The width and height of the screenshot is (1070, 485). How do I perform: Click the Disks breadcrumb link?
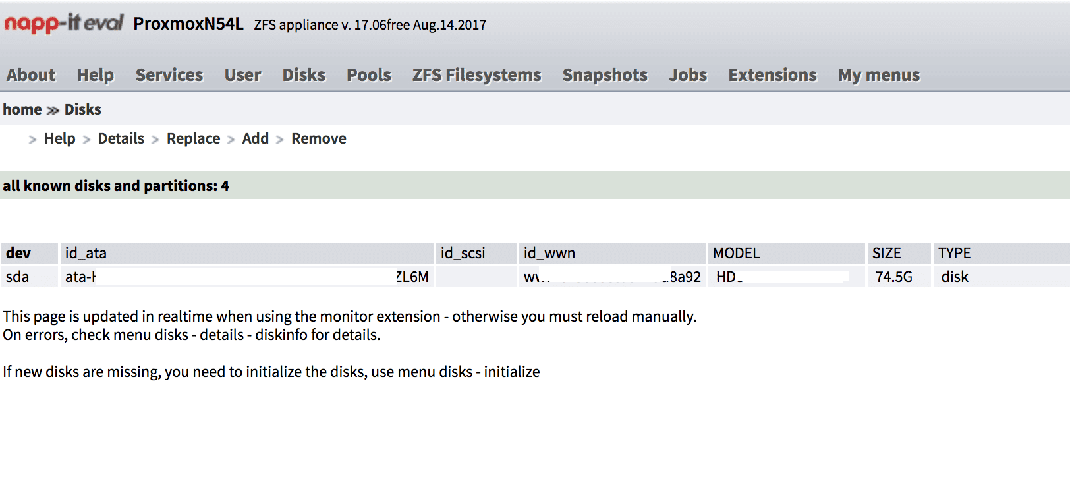click(x=83, y=109)
